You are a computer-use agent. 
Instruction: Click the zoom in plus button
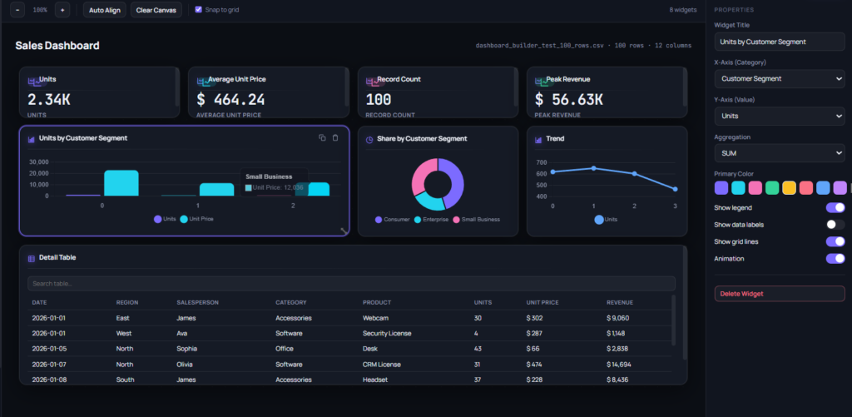coord(62,10)
